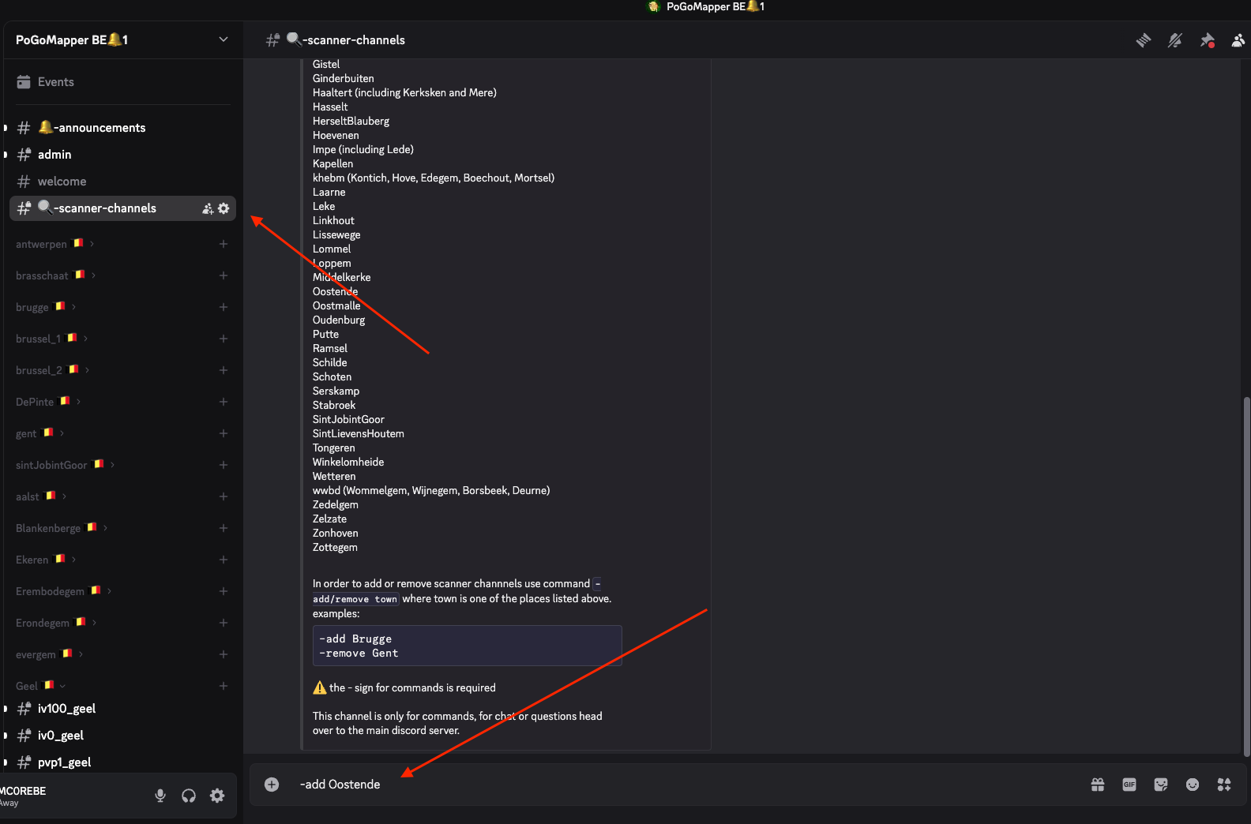Open the emoji picker

(x=1193, y=785)
